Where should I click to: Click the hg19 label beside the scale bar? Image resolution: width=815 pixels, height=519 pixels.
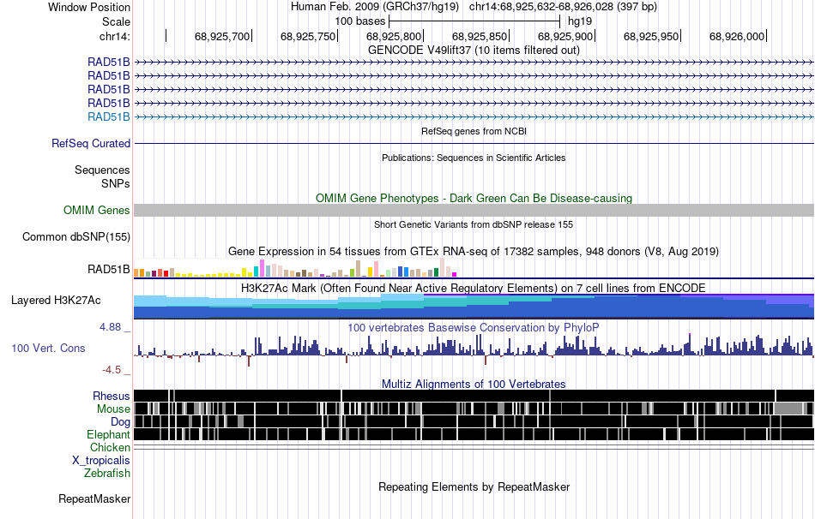pyautogui.click(x=580, y=21)
